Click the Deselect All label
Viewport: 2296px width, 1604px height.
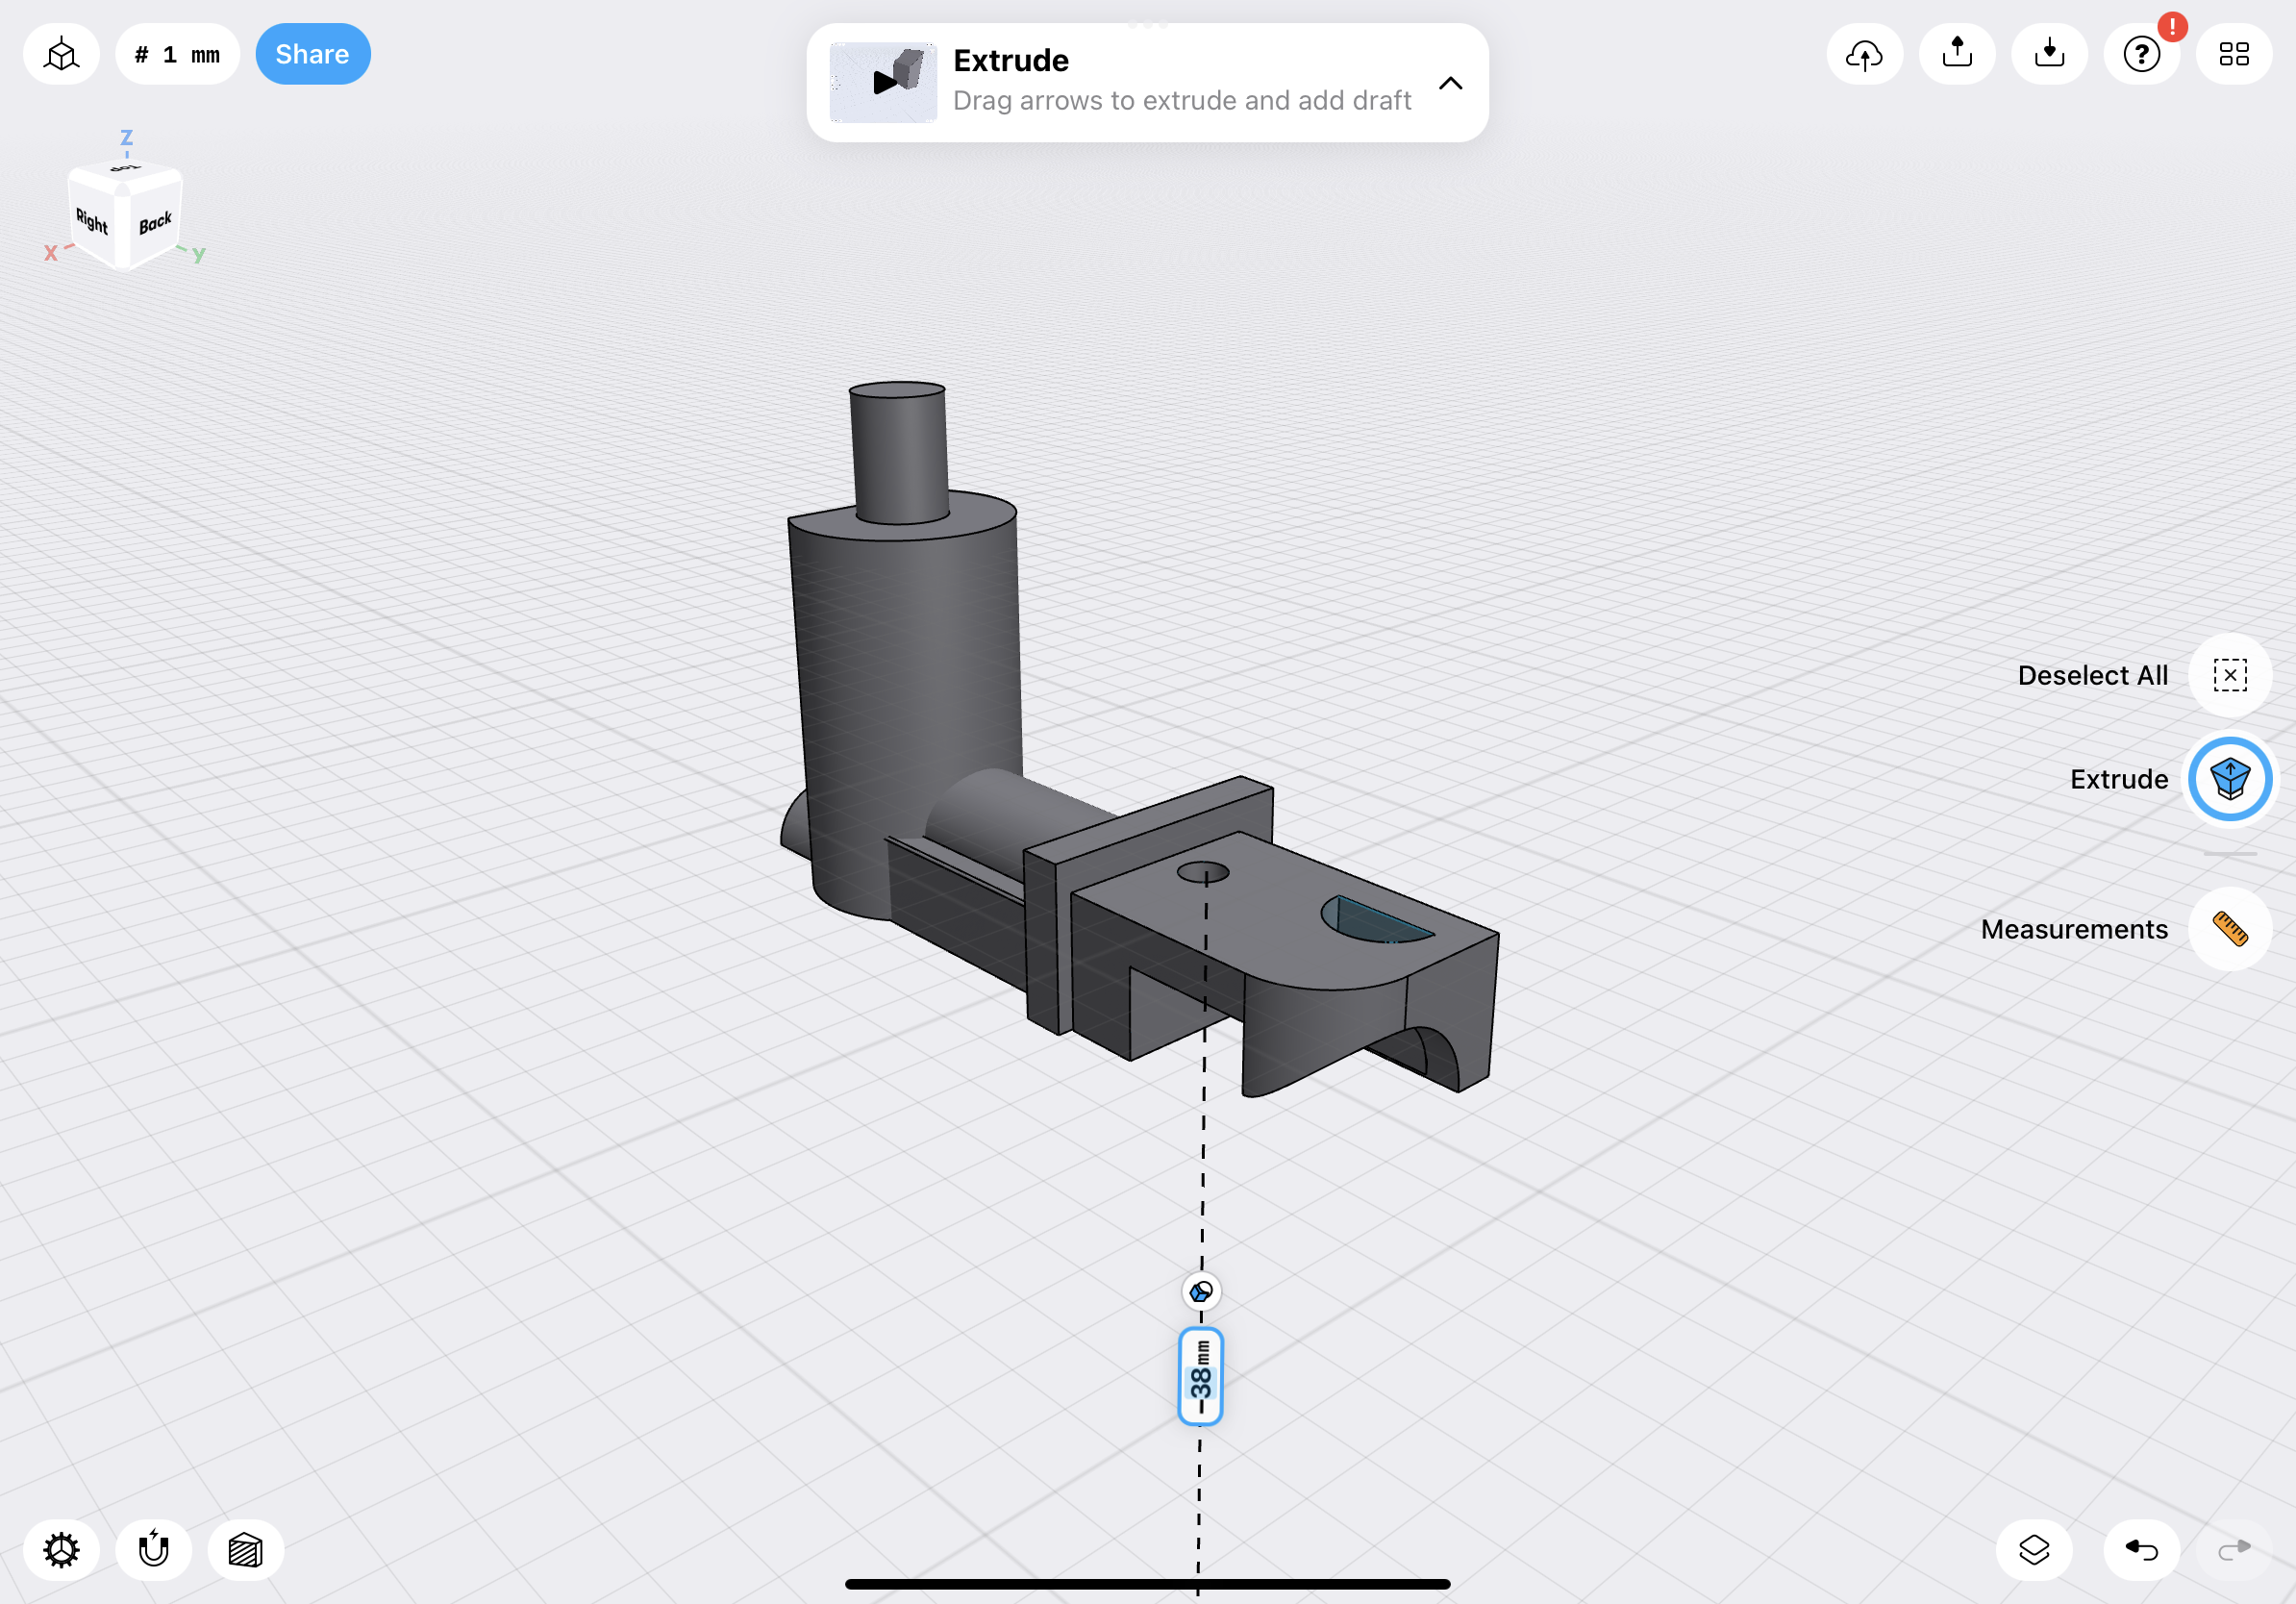click(x=2092, y=676)
